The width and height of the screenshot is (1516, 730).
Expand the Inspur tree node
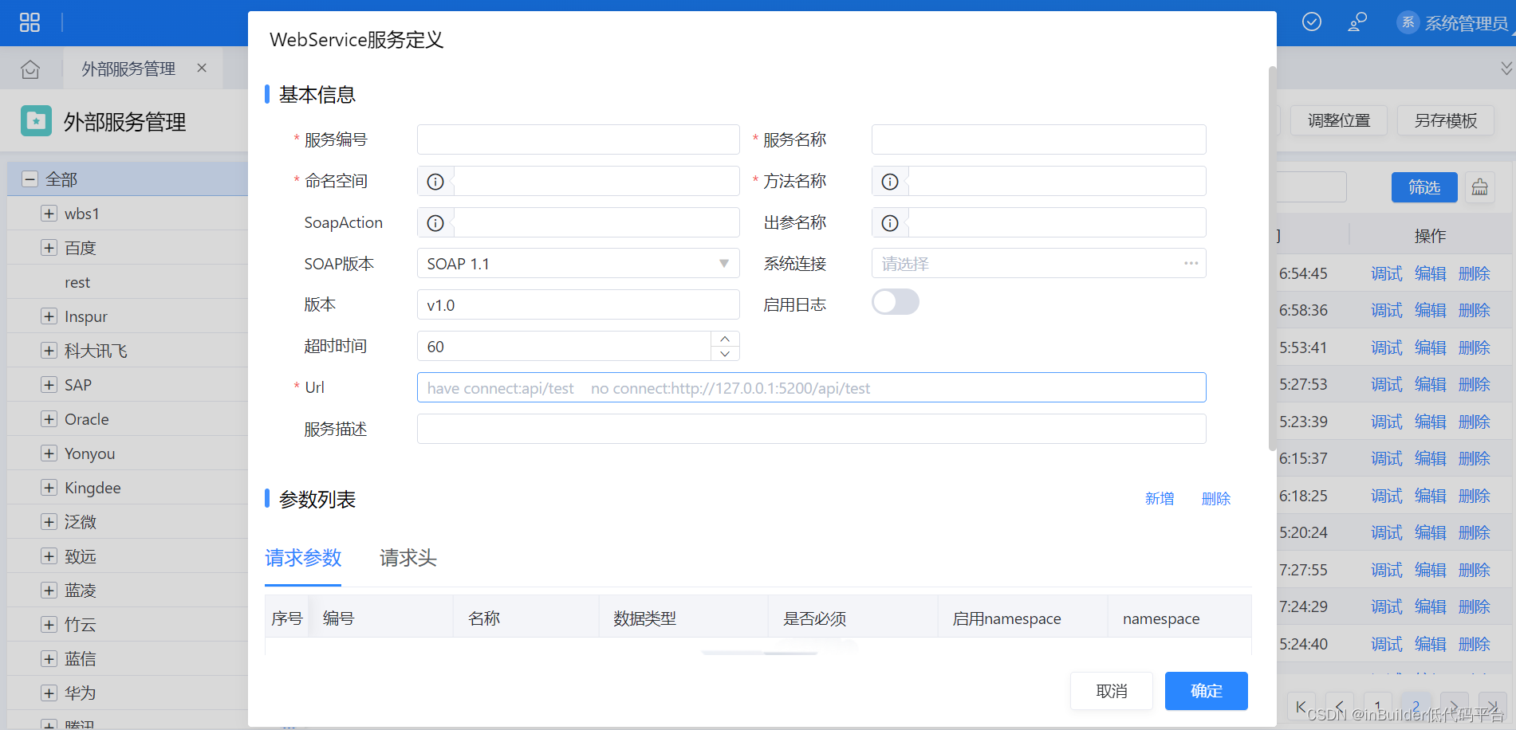point(49,316)
